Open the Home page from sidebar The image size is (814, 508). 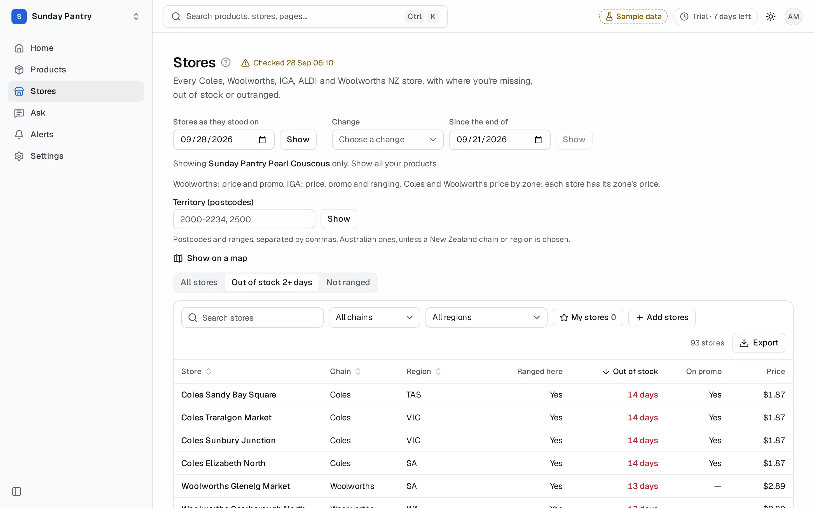[x=76, y=48]
